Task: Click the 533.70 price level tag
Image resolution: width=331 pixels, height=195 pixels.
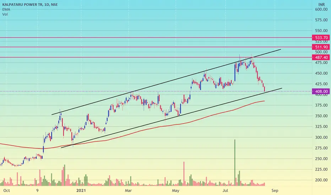Action: click(x=321, y=38)
